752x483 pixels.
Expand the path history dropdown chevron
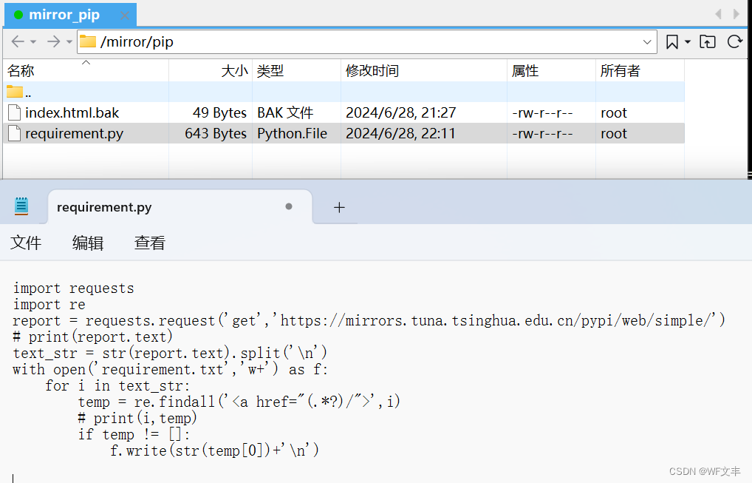pyautogui.click(x=647, y=42)
